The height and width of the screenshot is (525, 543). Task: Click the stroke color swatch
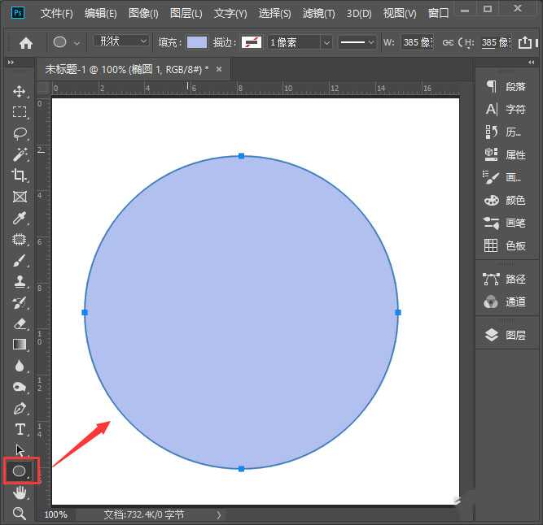pos(252,42)
